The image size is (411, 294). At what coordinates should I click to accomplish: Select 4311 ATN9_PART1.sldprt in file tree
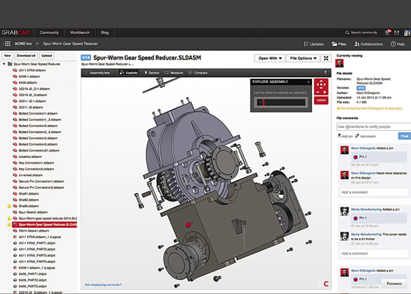[37, 243]
